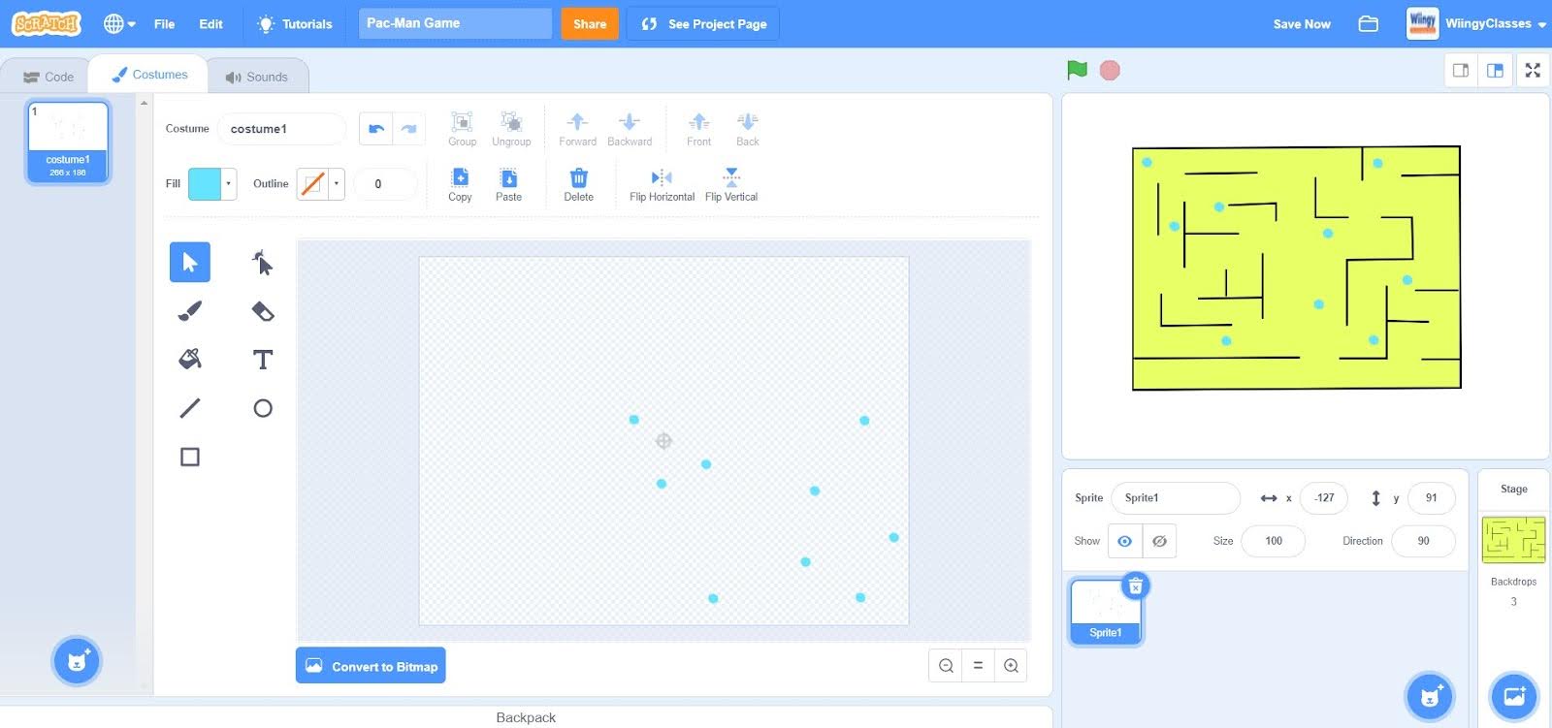This screenshot has height=728, width=1552.
Task: Switch to the Sounds tab
Action: coord(256,77)
